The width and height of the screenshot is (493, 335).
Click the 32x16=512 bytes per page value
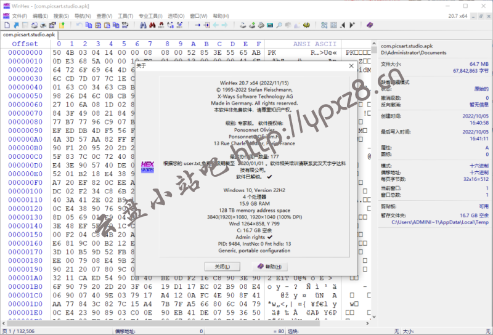coord(476,179)
